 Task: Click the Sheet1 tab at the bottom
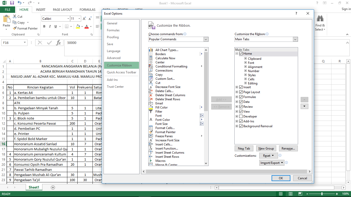34,187
